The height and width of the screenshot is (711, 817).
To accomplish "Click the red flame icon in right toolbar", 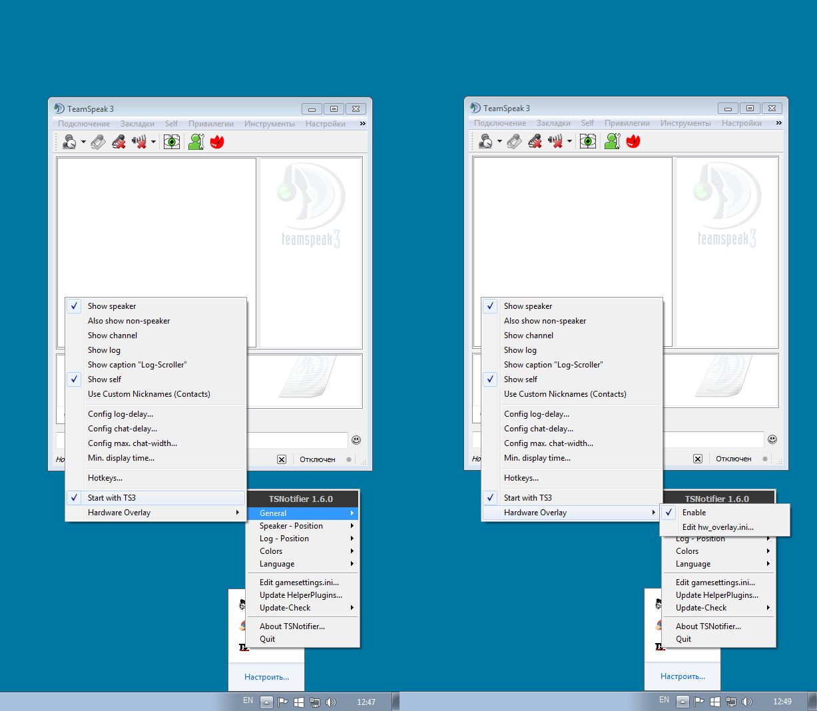I will point(633,140).
